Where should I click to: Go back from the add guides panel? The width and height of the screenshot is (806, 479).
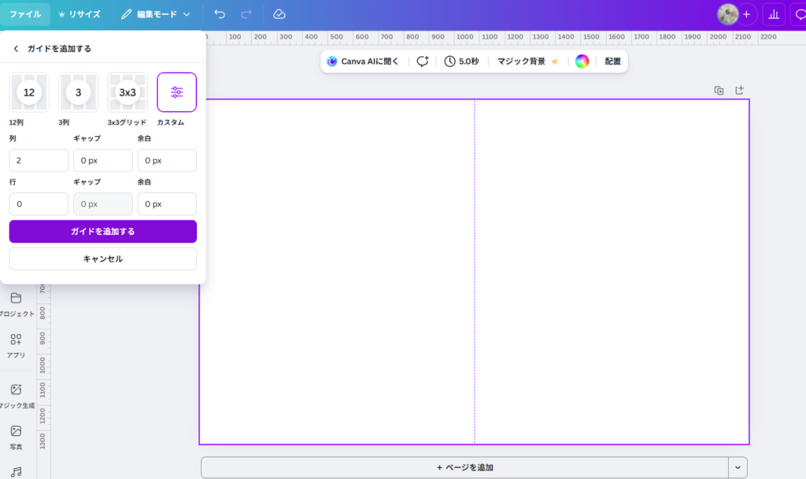(16, 49)
